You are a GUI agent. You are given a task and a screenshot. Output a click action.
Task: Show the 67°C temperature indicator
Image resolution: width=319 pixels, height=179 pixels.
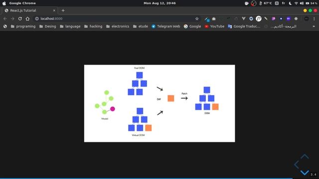266,3
